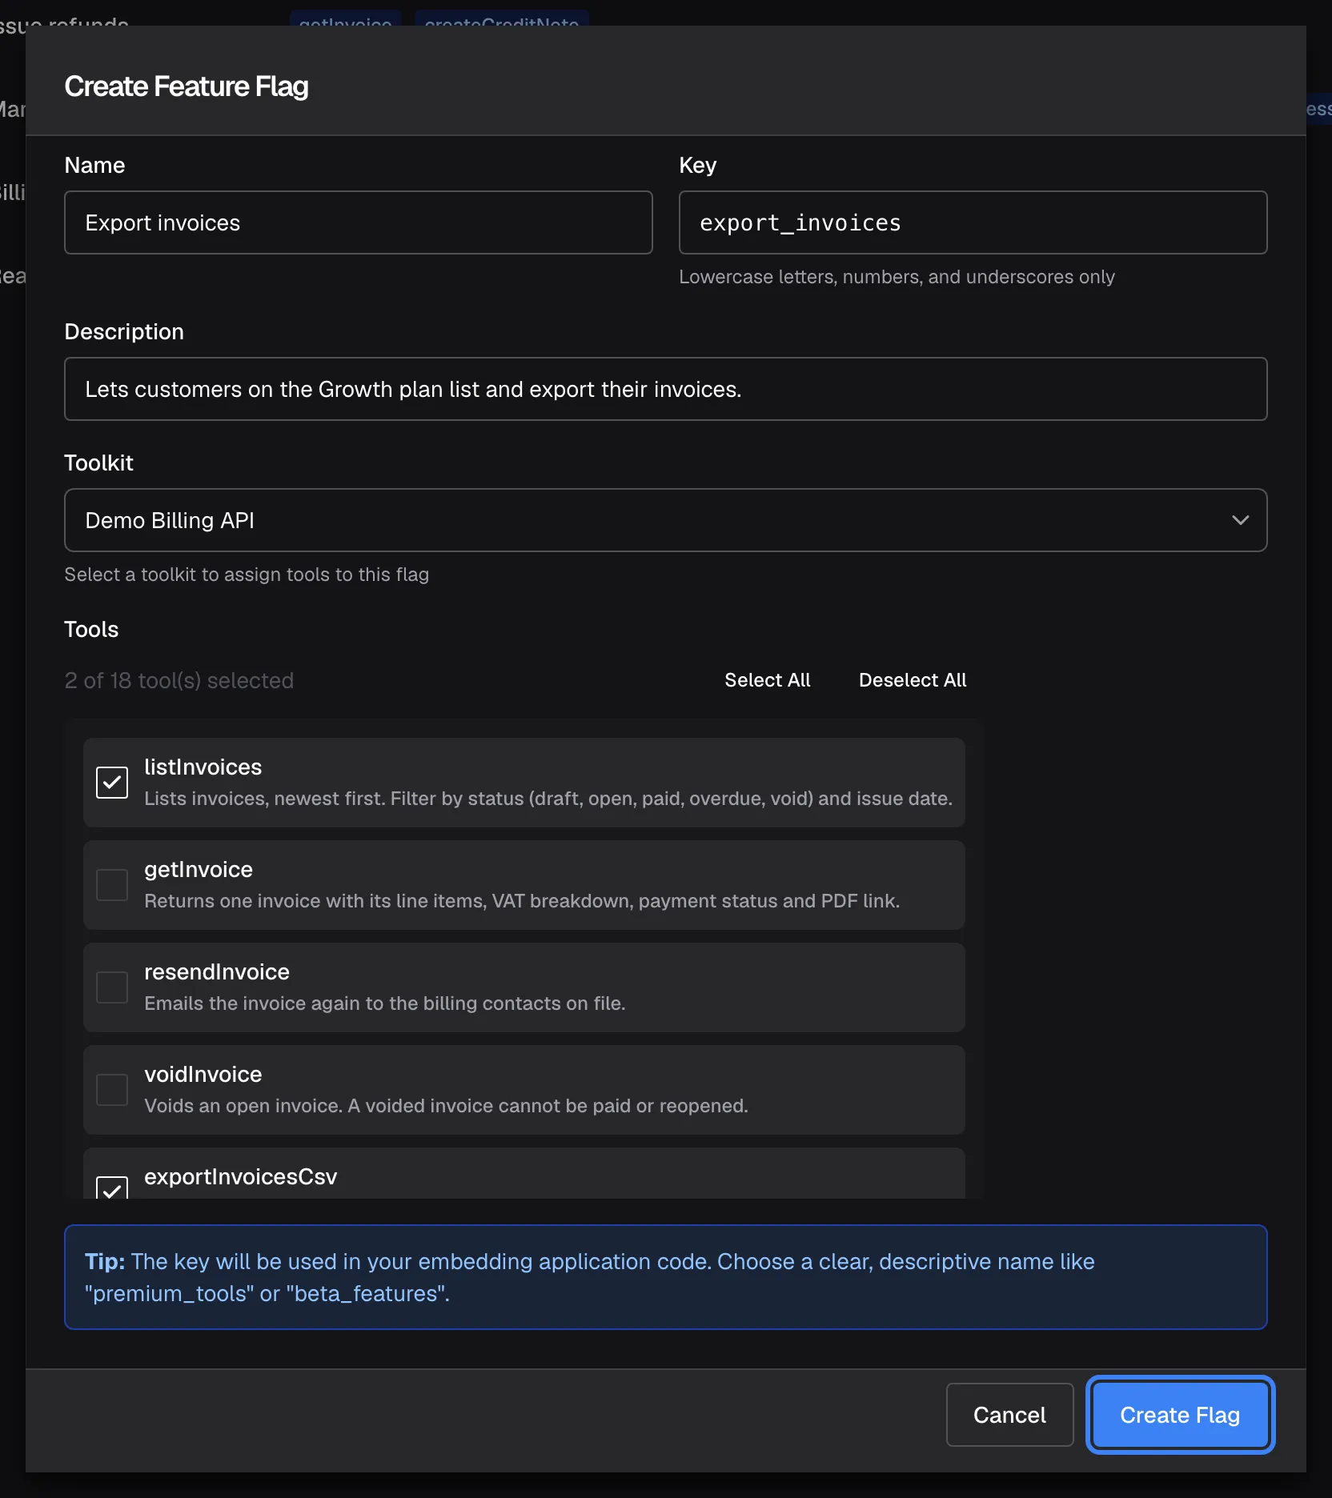
Task: Click the 'Lists invoices, newest first' description
Action: pos(548,799)
